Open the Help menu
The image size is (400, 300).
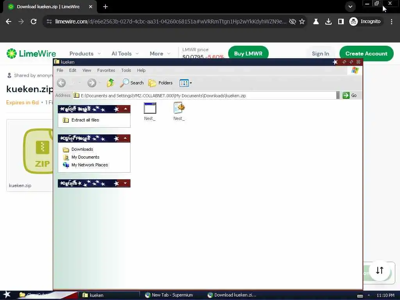pyautogui.click(x=141, y=70)
